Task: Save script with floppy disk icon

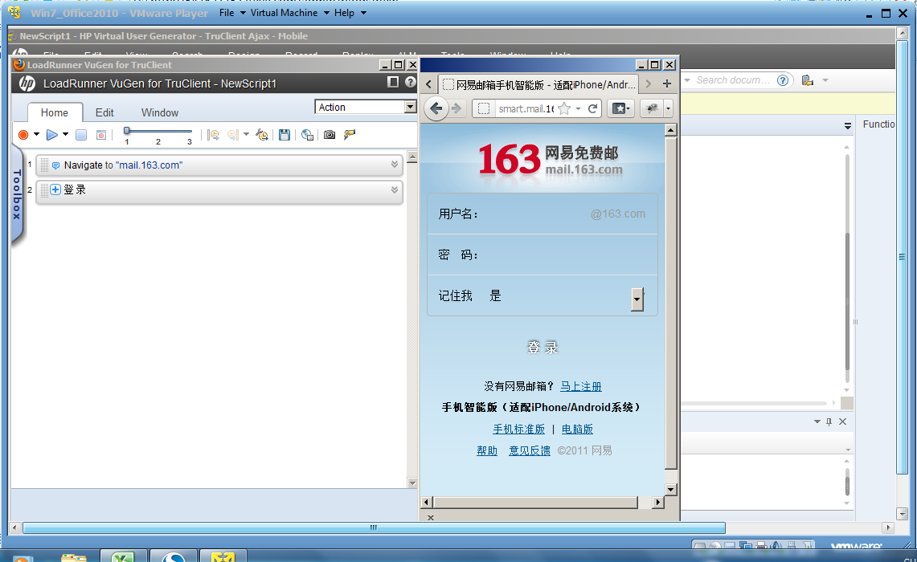Action: click(x=285, y=135)
